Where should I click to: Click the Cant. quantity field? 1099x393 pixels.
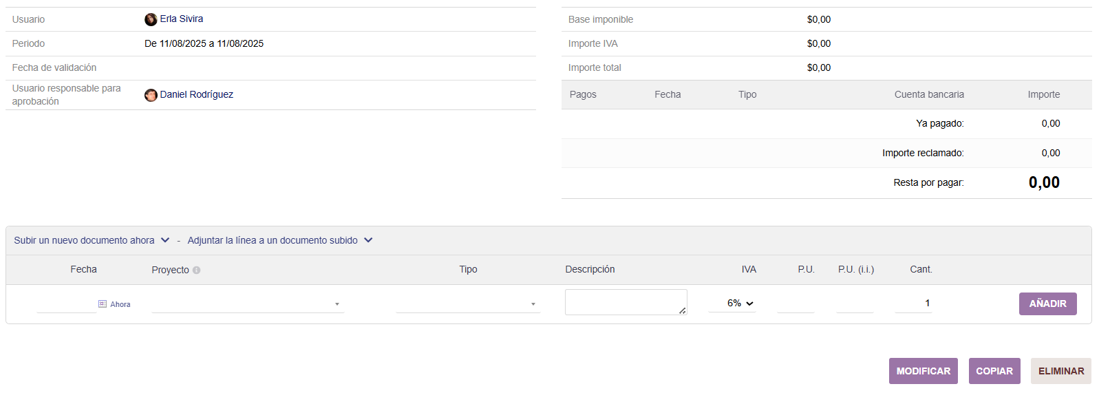[913, 304]
